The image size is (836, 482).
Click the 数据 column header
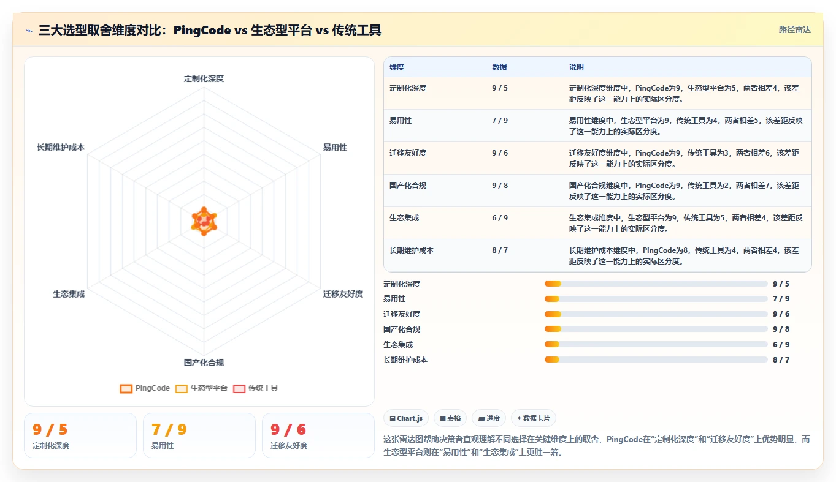point(499,67)
